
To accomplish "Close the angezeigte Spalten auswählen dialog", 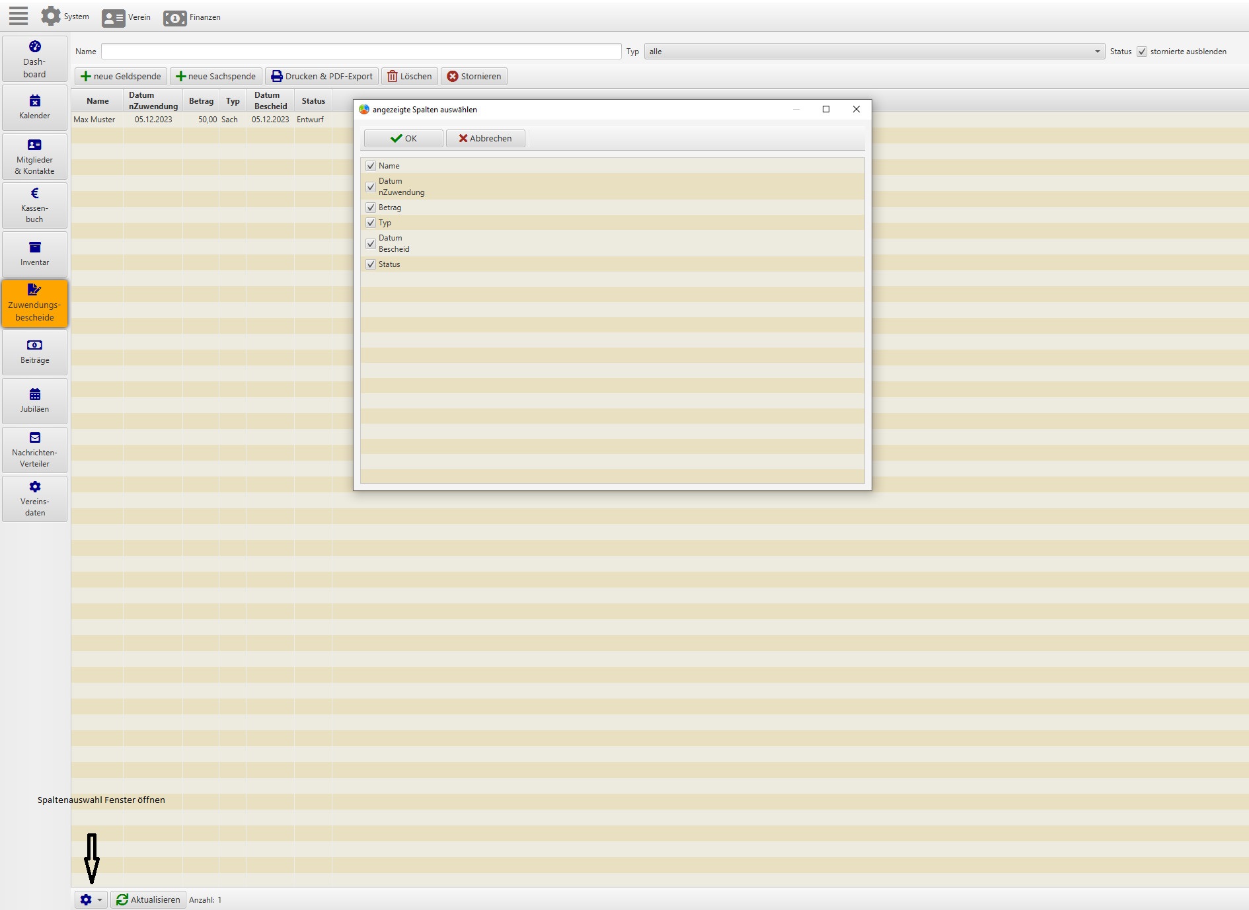I will (856, 109).
